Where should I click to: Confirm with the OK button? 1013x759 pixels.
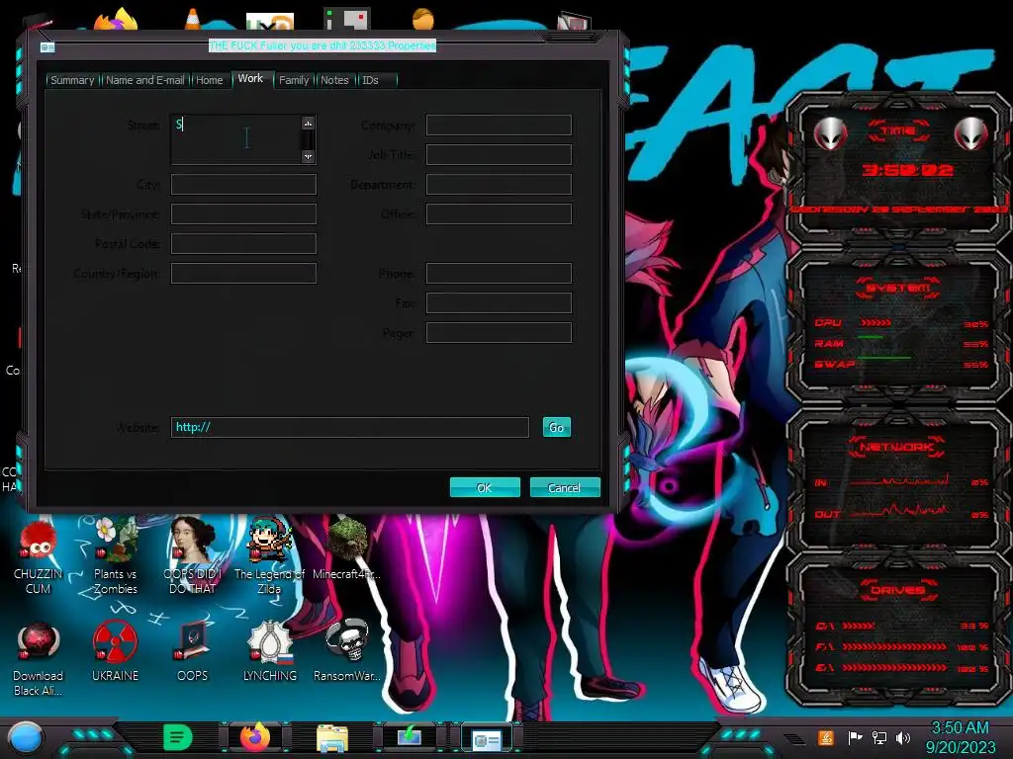pyautogui.click(x=485, y=488)
